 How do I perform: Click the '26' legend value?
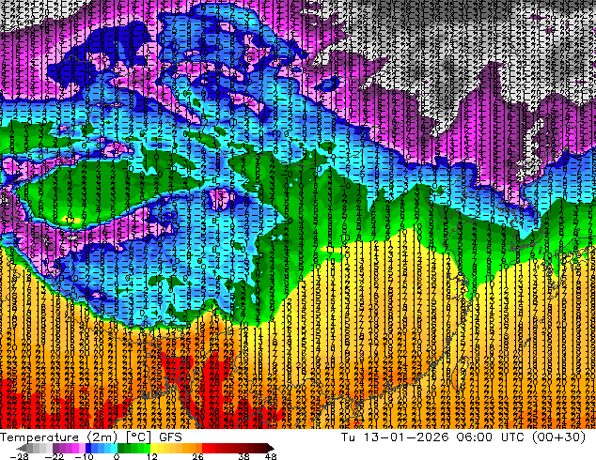(x=197, y=456)
